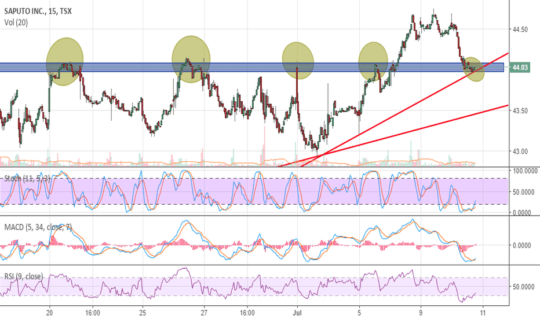Click the 43.00 price axis label
Image resolution: width=540 pixels, height=318 pixels.
(x=520, y=151)
